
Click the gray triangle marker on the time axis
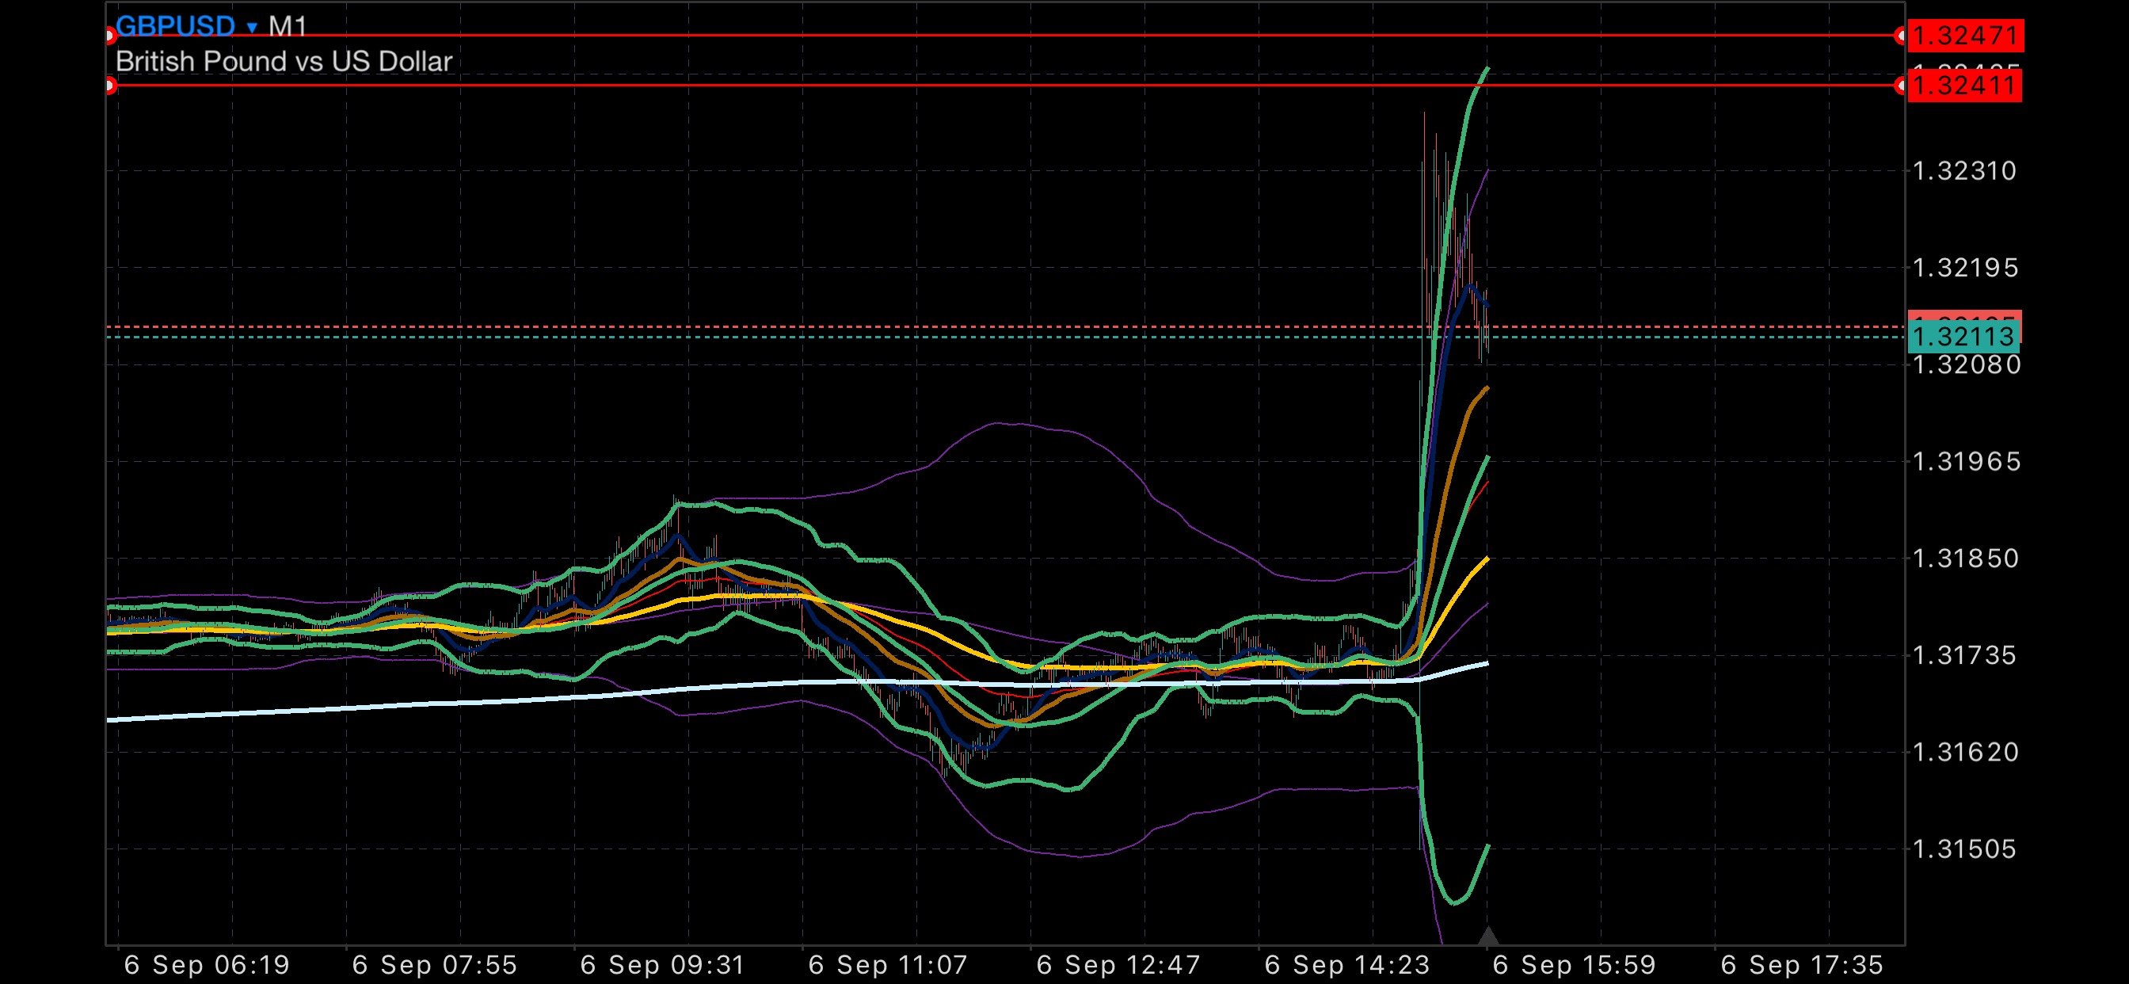[1487, 936]
